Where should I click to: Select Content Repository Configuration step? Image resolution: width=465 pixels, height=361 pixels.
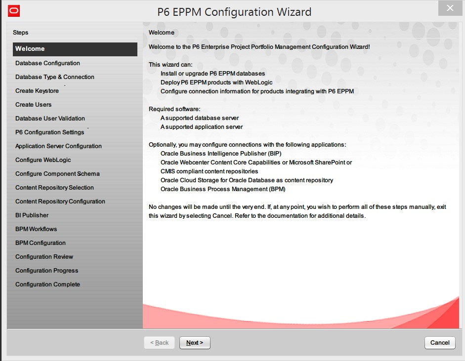pyautogui.click(x=60, y=201)
